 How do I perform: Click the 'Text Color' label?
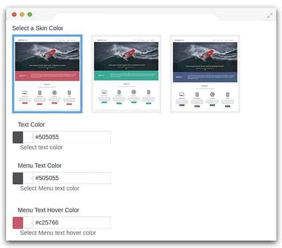(x=31, y=124)
